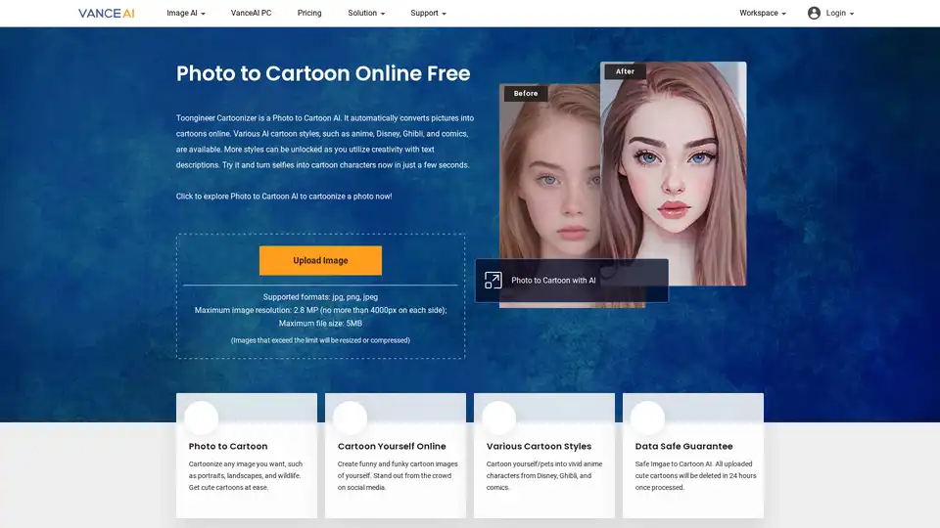Open the Workspace dropdown
The height and width of the screenshot is (528, 940).
tap(762, 14)
